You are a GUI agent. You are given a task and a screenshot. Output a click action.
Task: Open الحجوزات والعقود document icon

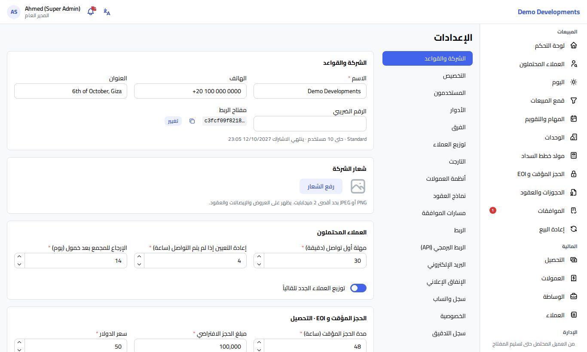pos(573,192)
